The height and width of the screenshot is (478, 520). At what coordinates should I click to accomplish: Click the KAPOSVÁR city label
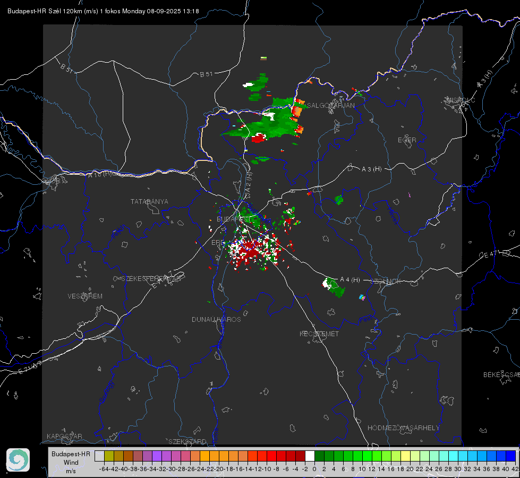click(64, 436)
